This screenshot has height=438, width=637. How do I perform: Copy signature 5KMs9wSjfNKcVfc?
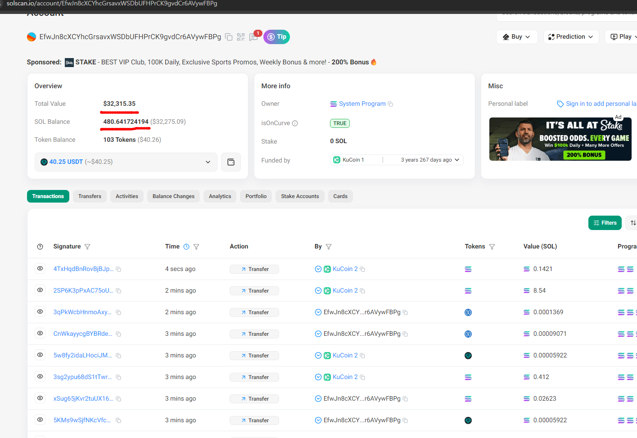118,420
